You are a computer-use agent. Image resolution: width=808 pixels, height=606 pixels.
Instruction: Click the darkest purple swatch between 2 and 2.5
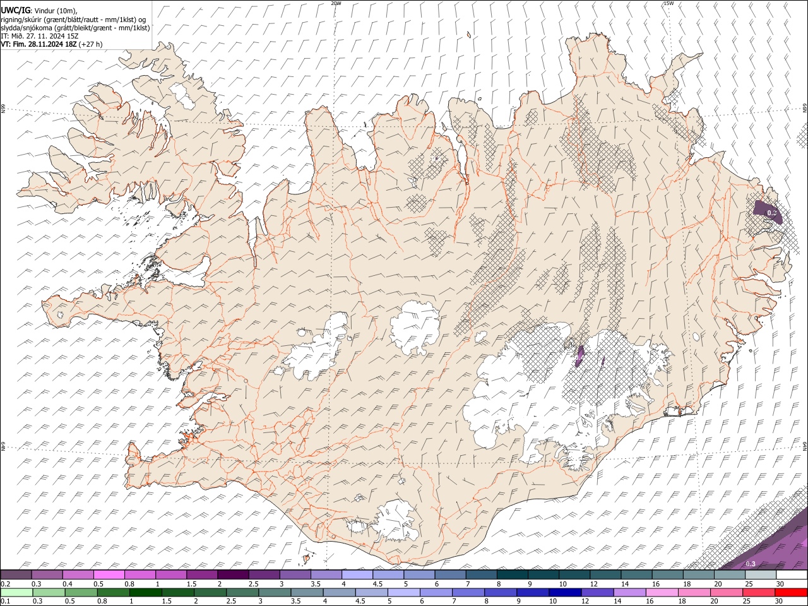click(233, 574)
